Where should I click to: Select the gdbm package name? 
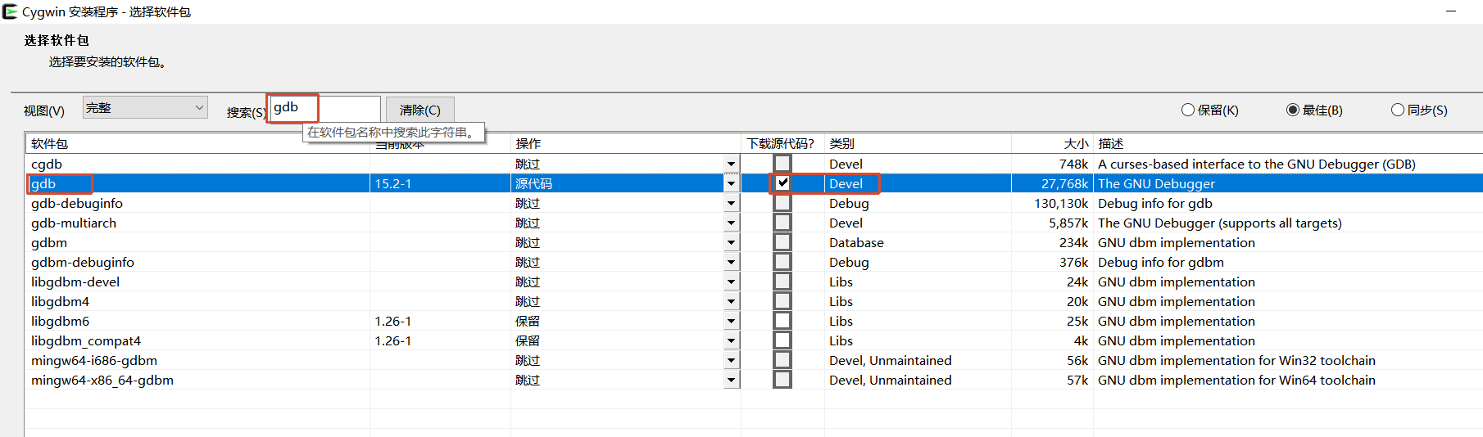click(x=49, y=242)
